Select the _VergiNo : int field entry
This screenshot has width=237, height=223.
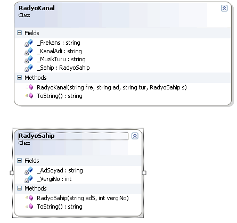tap(54, 179)
